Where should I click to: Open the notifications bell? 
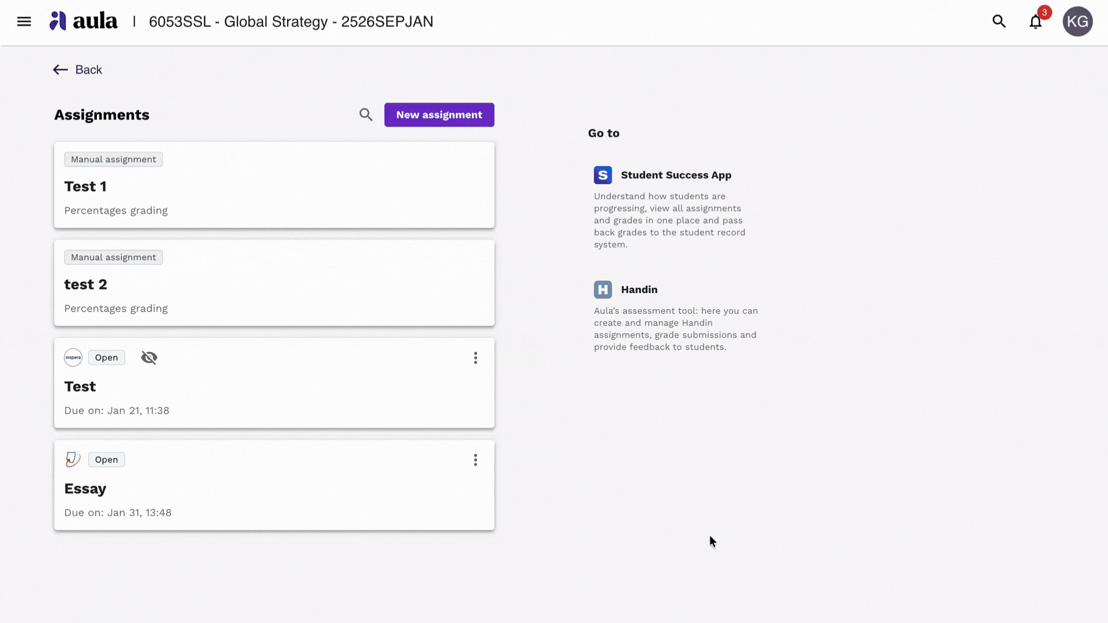pyautogui.click(x=1035, y=22)
